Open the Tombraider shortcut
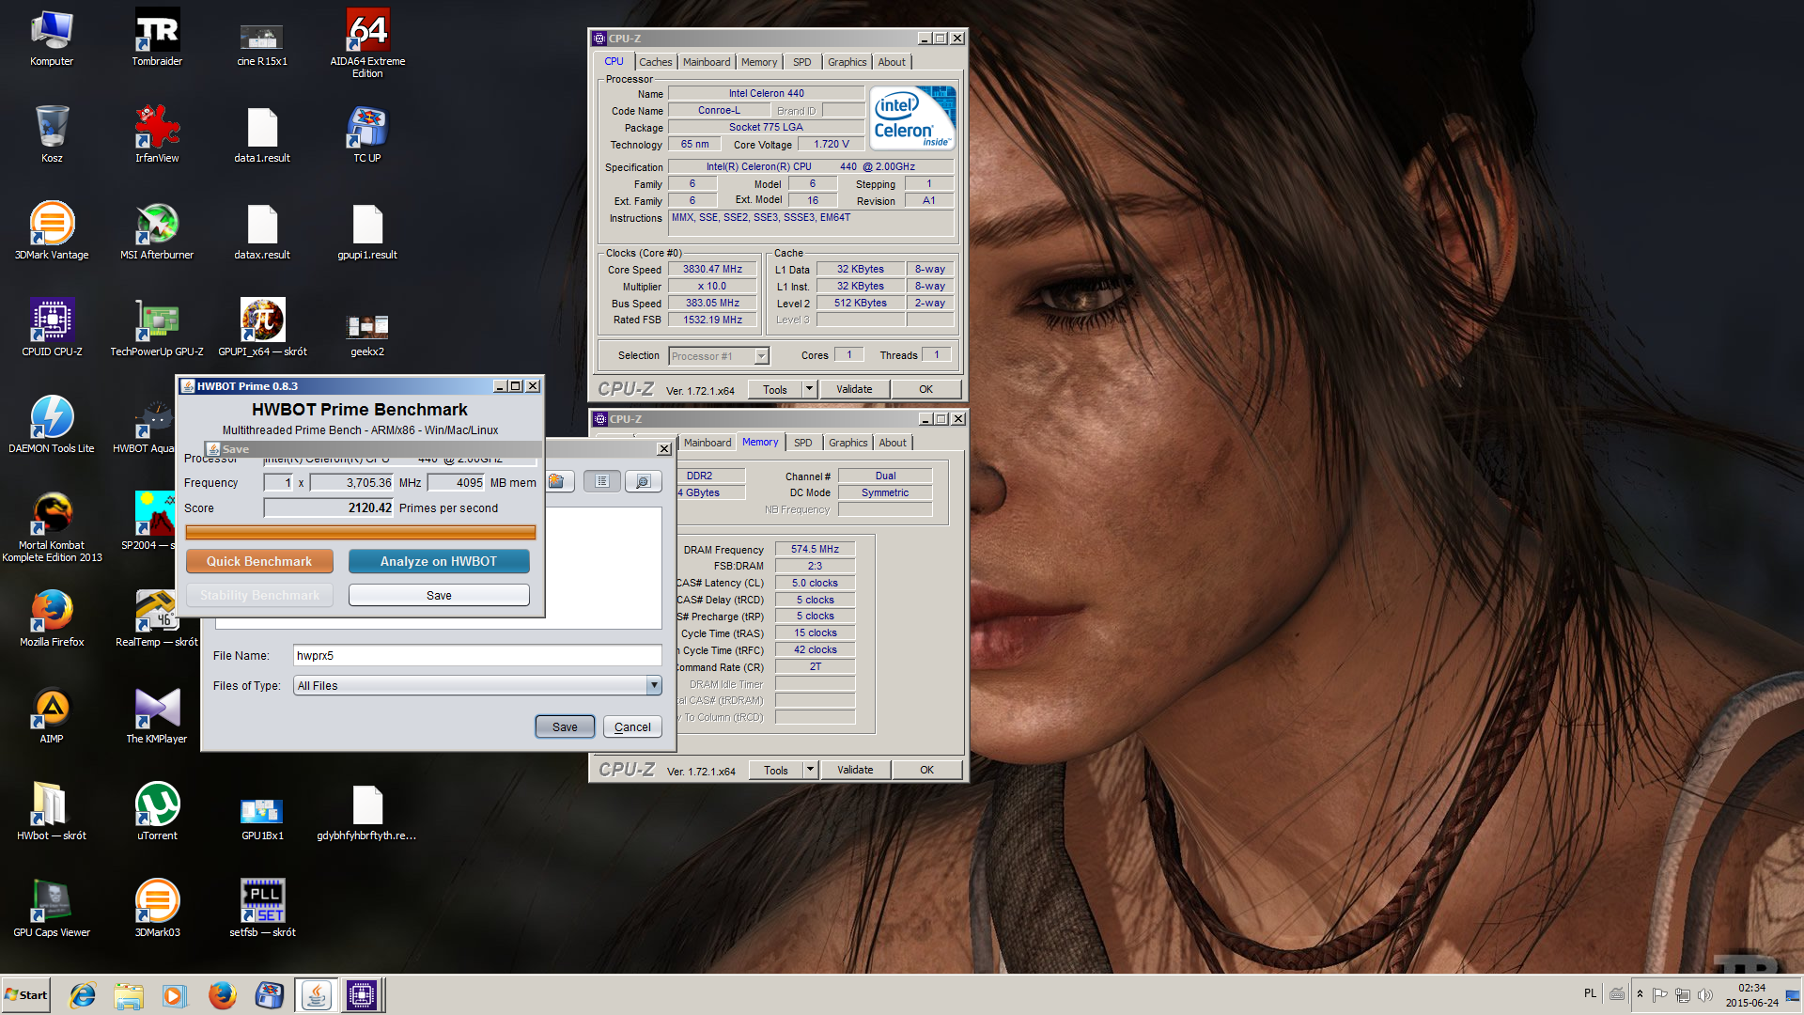The height and width of the screenshot is (1015, 1804). click(x=157, y=38)
